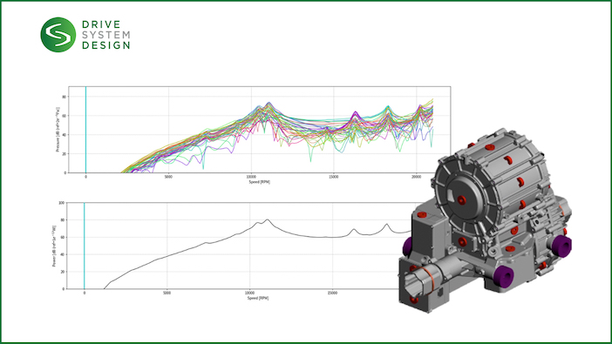Click the purple bushing at gearbox right side
Image resolution: width=612 pixels, height=344 pixels.
coord(561,246)
